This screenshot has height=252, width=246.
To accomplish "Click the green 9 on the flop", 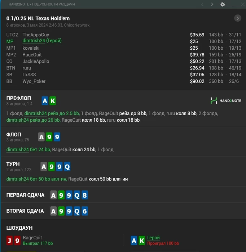I will [49, 137].
